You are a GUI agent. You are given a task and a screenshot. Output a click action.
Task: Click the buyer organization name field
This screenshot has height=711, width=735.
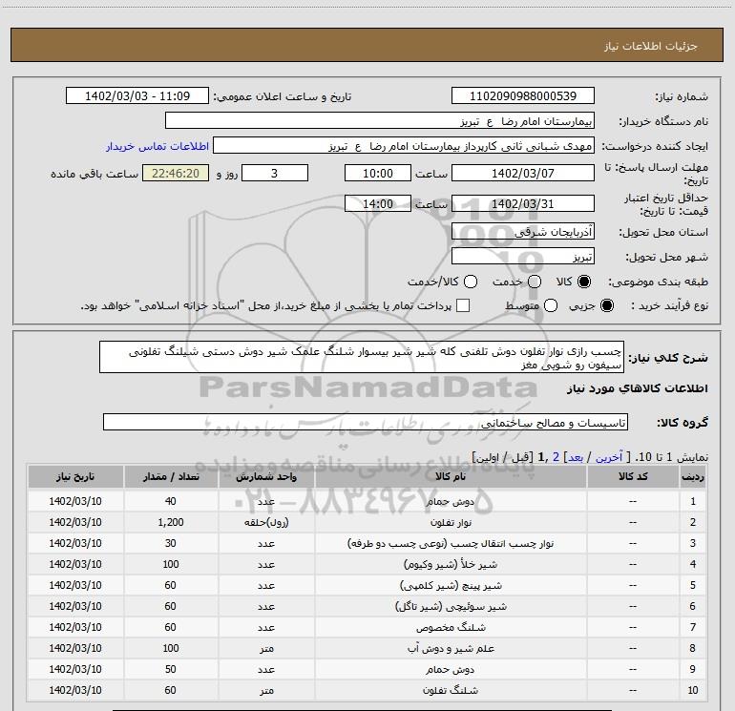380,120
